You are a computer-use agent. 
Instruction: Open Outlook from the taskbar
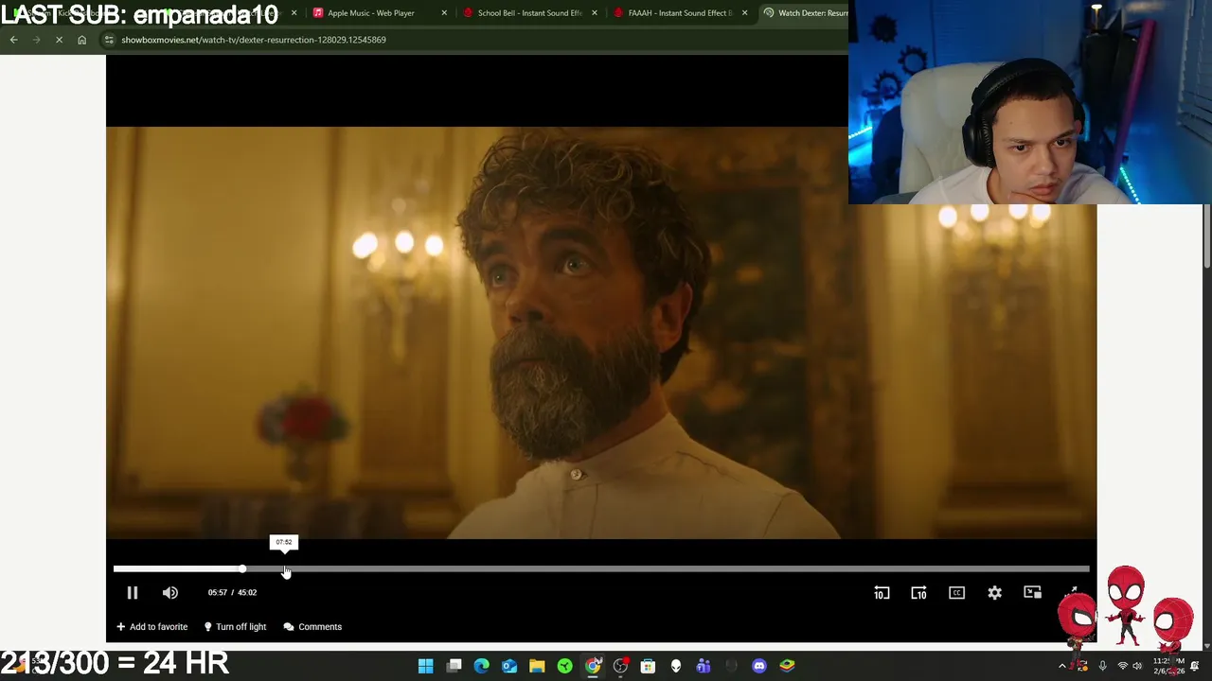(509, 666)
